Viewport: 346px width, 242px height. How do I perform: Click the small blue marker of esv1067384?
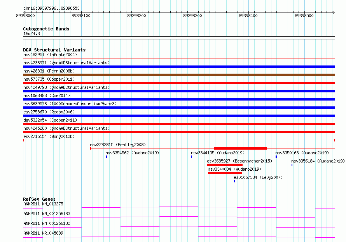pyautogui.click(x=234, y=181)
